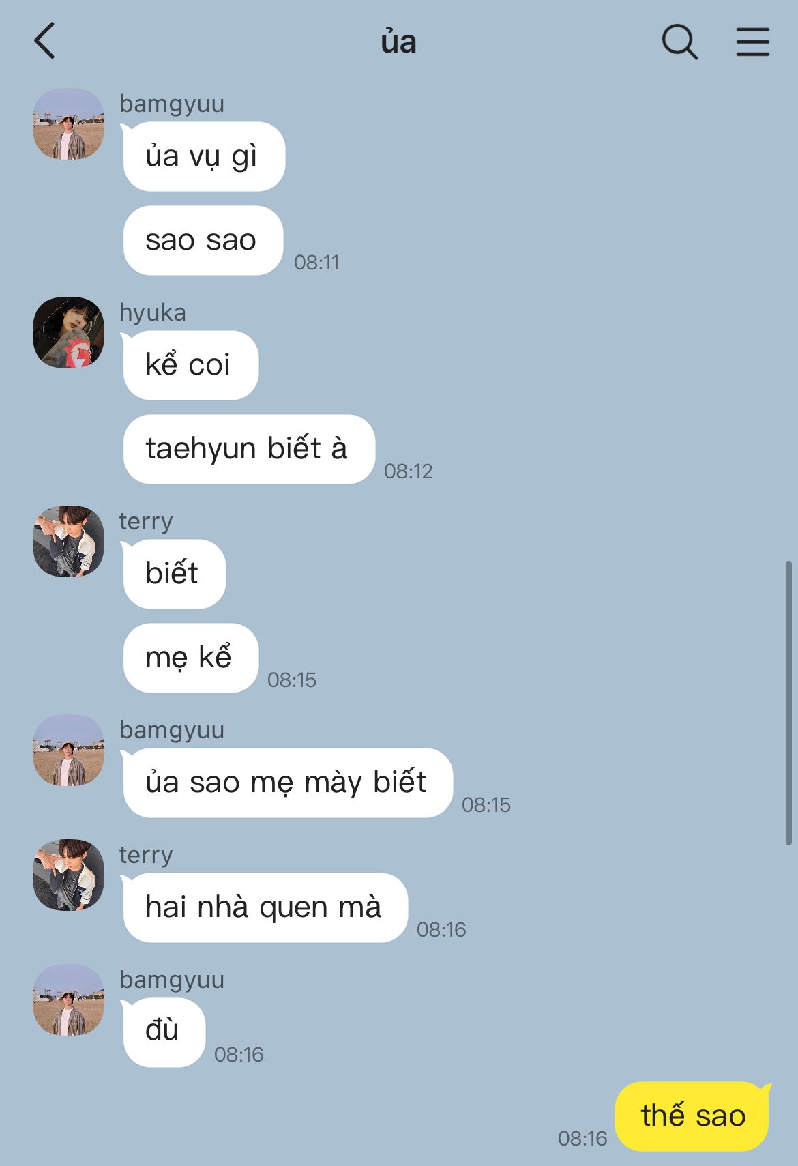Image resolution: width=798 pixels, height=1166 pixels.
Task: Select the "taehyun biết à" message
Action: click(249, 449)
